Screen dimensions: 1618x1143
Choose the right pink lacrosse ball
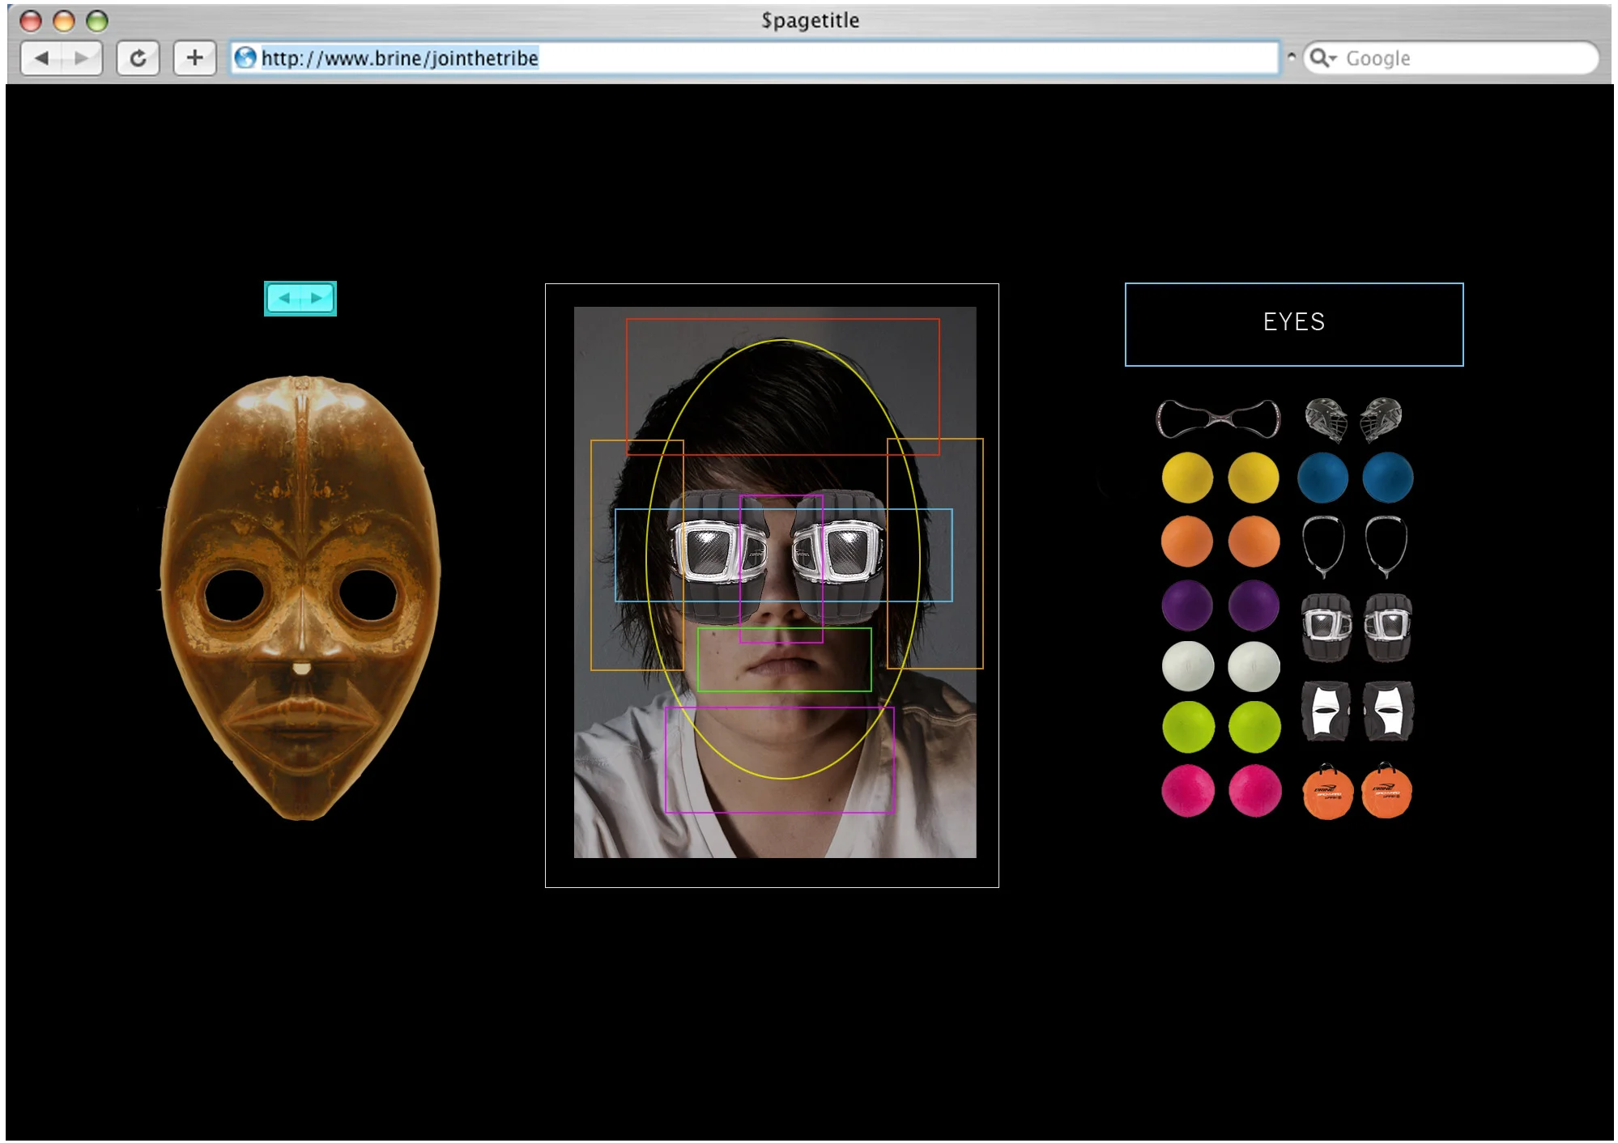tap(1254, 791)
